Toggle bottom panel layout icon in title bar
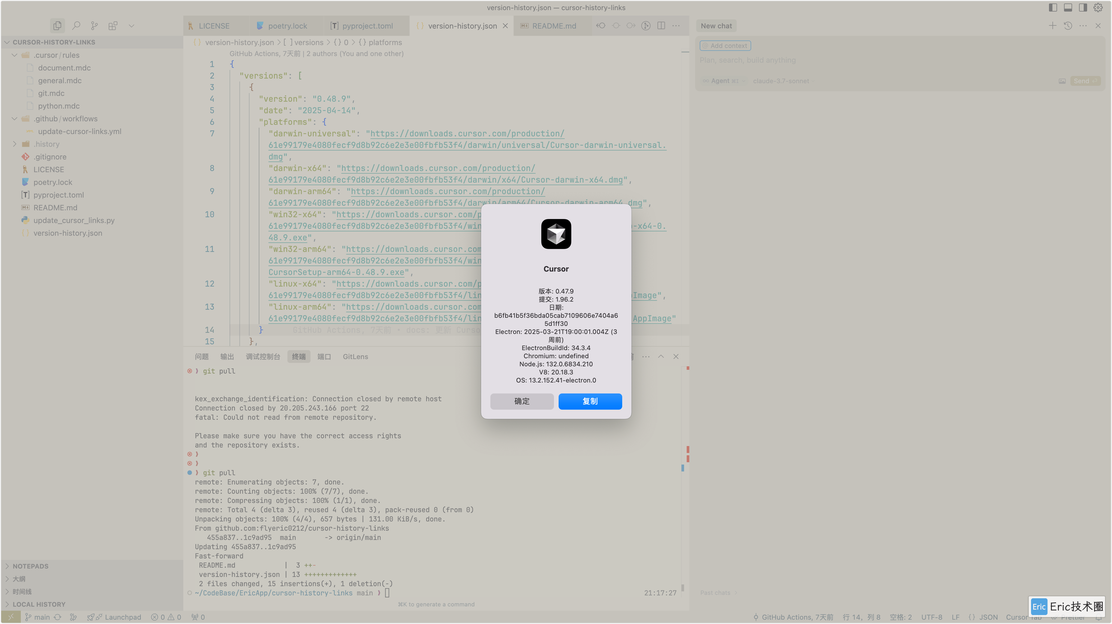 pos(1068,8)
